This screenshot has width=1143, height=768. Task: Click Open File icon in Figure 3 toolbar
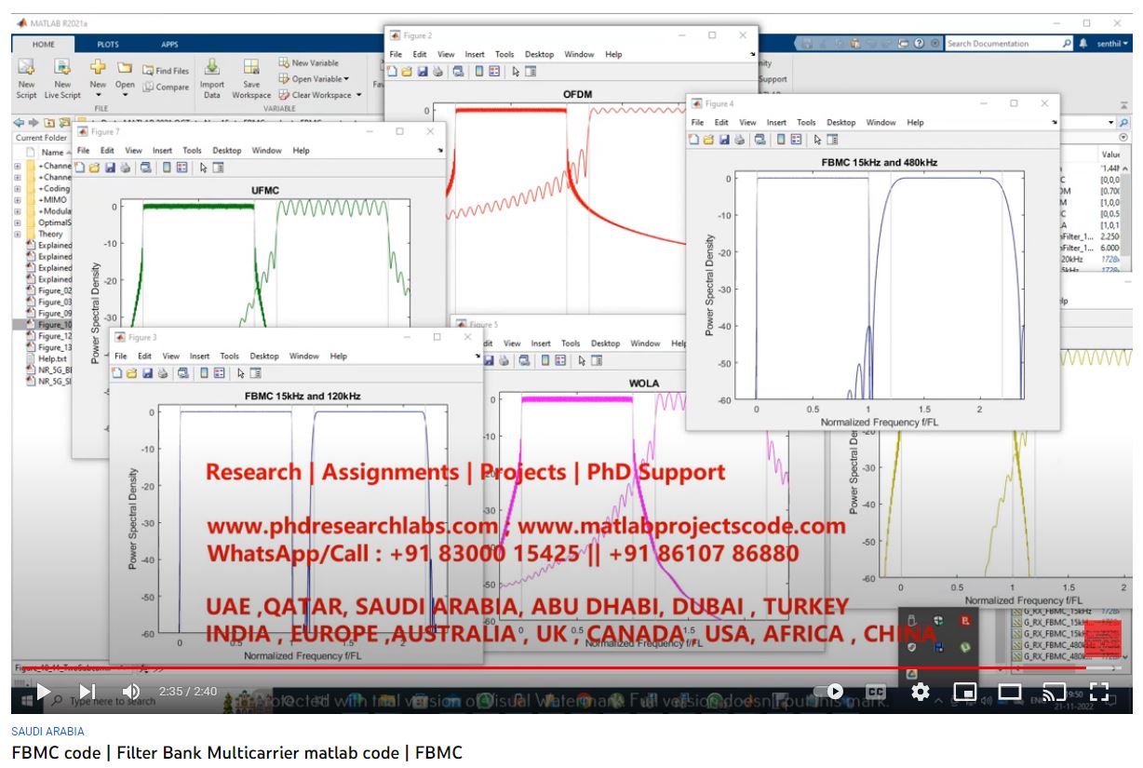point(133,373)
